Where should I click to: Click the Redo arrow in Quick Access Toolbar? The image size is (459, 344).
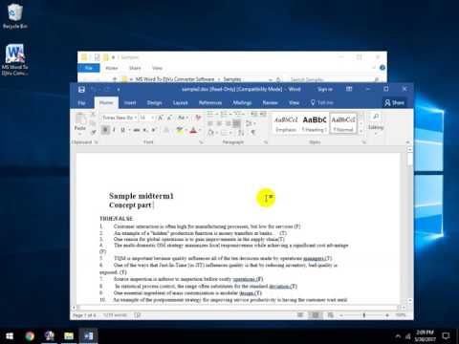click(107, 90)
